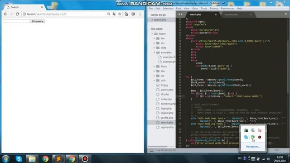Image resolution: width=290 pixels, height=163 pixels.
Task: Close the Search tab in Chrome
Action: coord(42,7)
